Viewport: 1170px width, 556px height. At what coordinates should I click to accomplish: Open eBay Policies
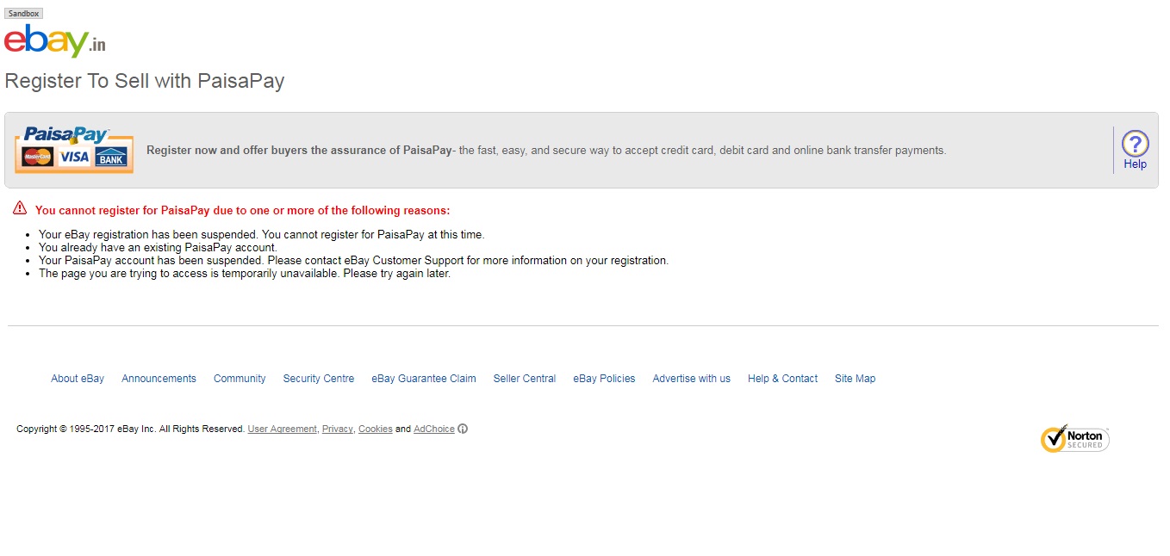coord(604,379)
